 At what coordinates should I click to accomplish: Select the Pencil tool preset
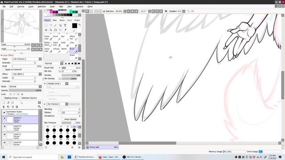click(57, 38)
